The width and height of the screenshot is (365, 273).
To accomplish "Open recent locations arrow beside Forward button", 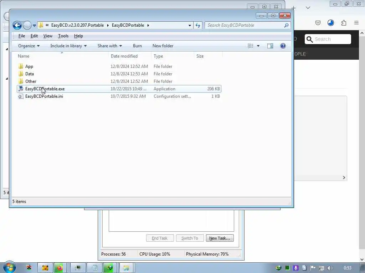I will [34, 25].
